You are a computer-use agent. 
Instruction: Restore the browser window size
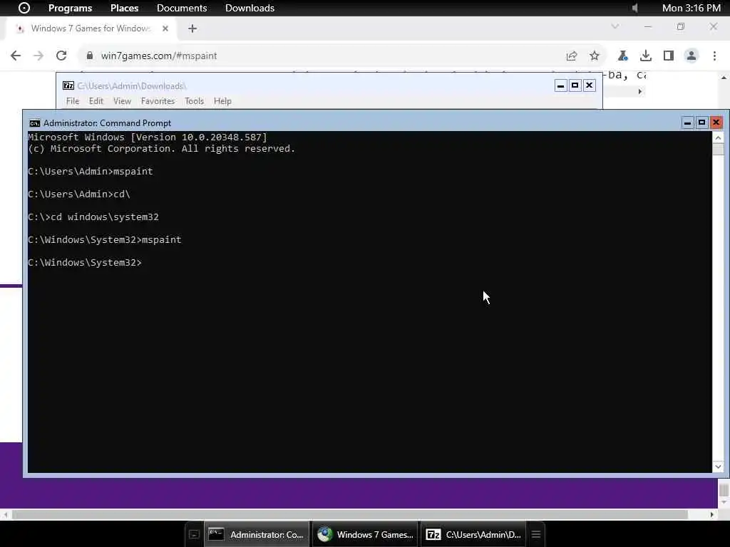pos(681,26)
